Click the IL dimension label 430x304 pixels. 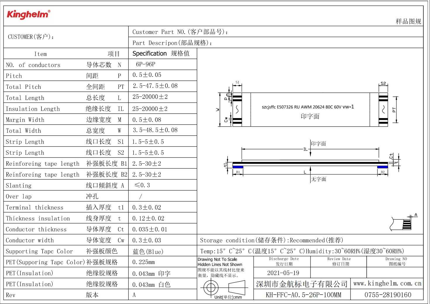pyautogui.click(x=306, y=149)
